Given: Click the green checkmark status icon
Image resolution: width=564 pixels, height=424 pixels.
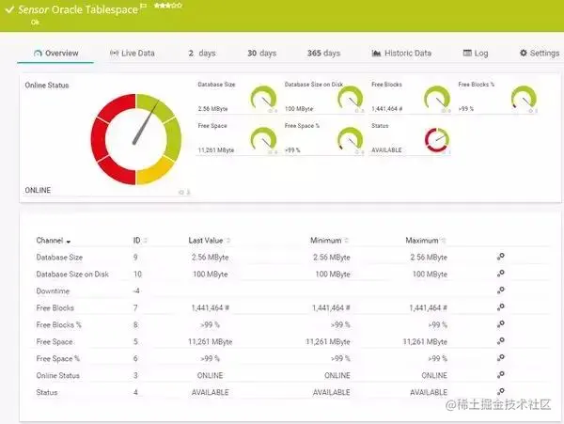Looking at the screenshot, I should pos(9,9).
